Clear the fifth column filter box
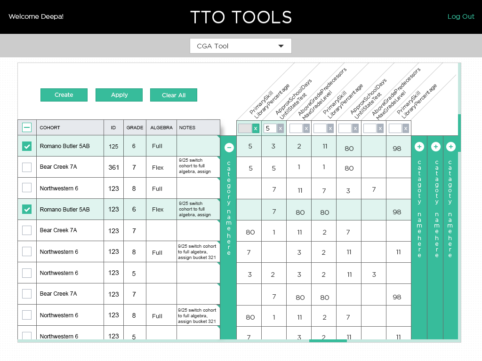Screen dimensions: 482x361 [x=355, y=129]
